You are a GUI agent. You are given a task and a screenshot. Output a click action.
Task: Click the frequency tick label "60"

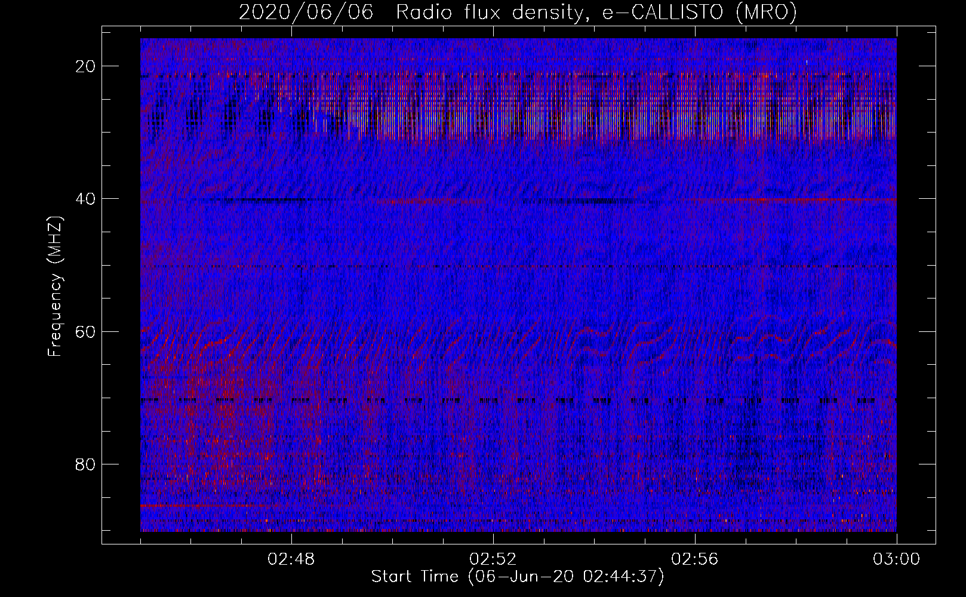(x=85, y=331)
